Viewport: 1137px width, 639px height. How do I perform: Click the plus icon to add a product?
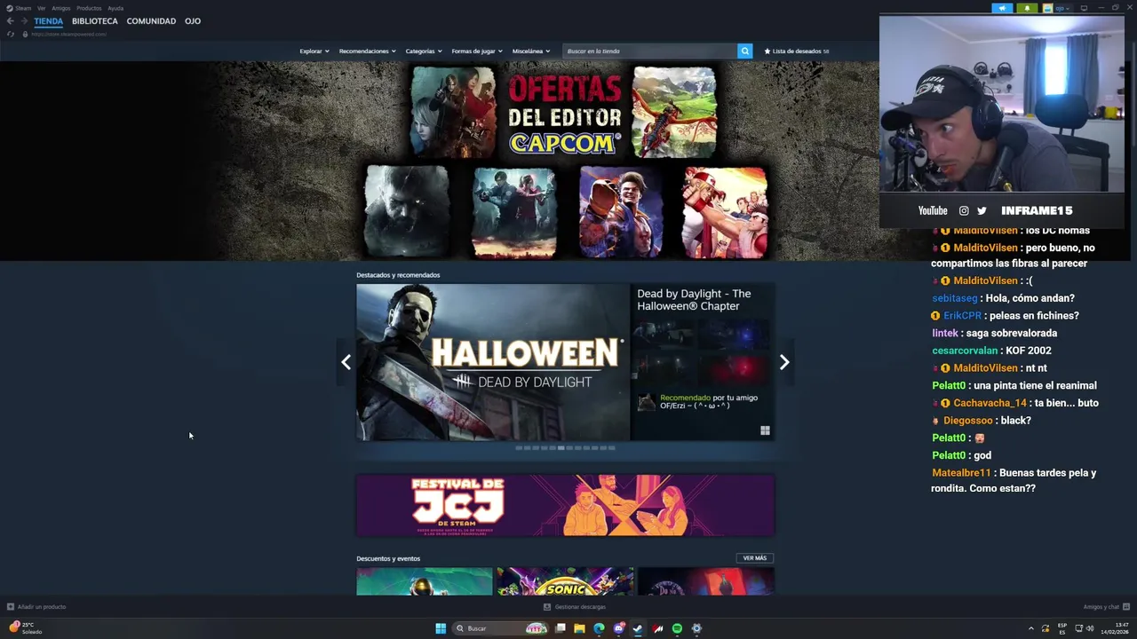[11, 607]
